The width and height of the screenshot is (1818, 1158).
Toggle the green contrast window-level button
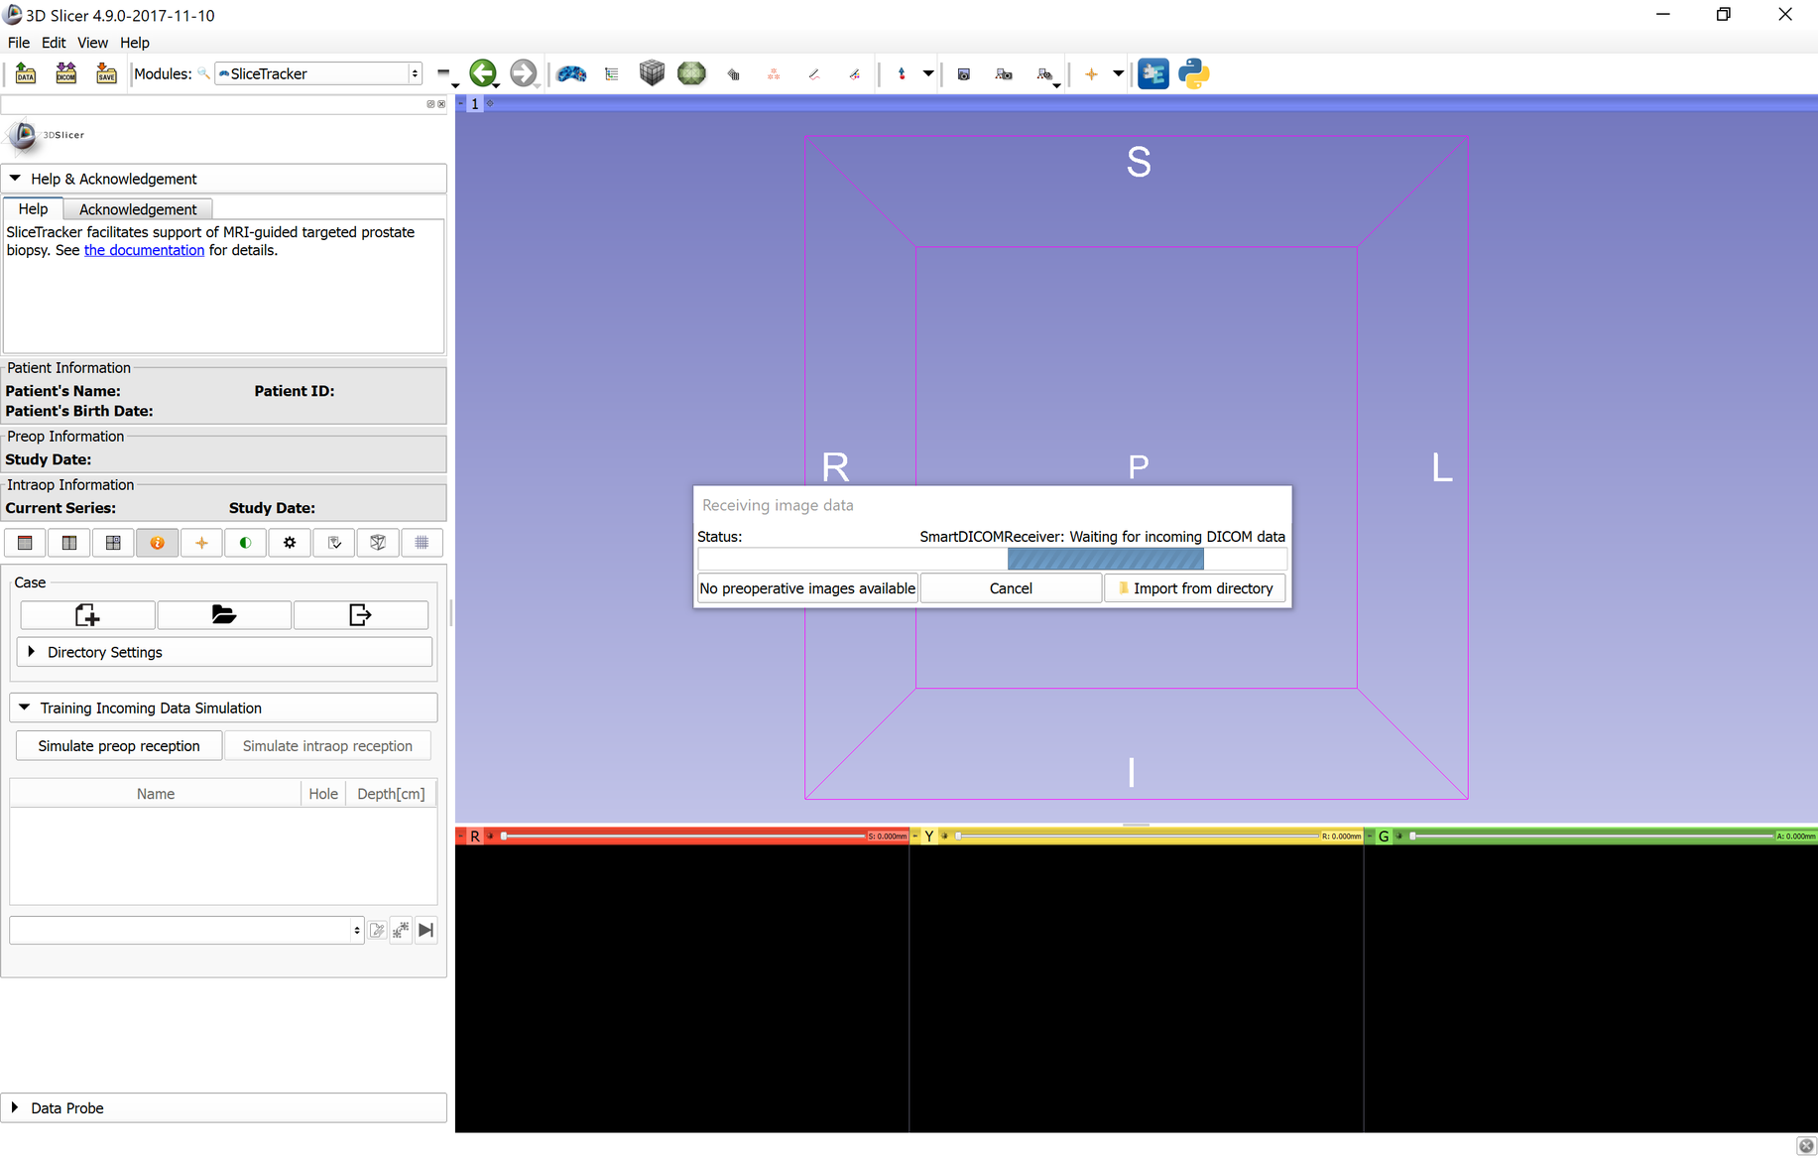245,543
